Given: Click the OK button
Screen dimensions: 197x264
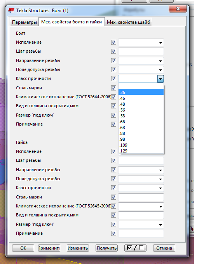Looking at the screenshot, I should click(x=23, y=248).
